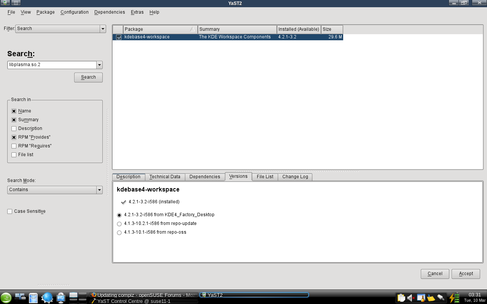This screenshot has width=487, height=304.
Task: Click the network connection tray icon
Action: [x=441, y=298]
